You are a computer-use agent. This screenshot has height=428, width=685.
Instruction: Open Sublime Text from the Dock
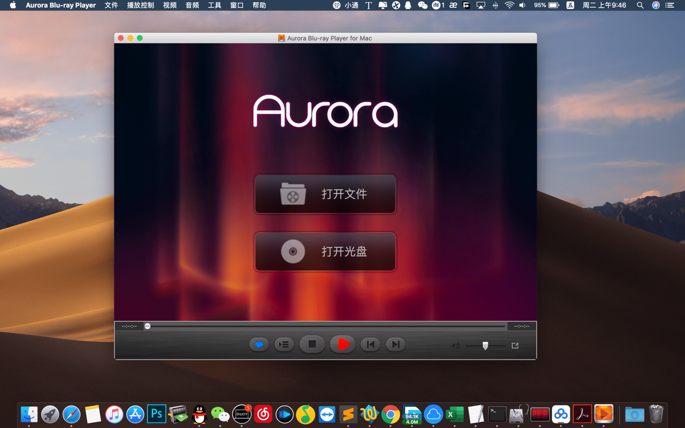tap(348, 413)
